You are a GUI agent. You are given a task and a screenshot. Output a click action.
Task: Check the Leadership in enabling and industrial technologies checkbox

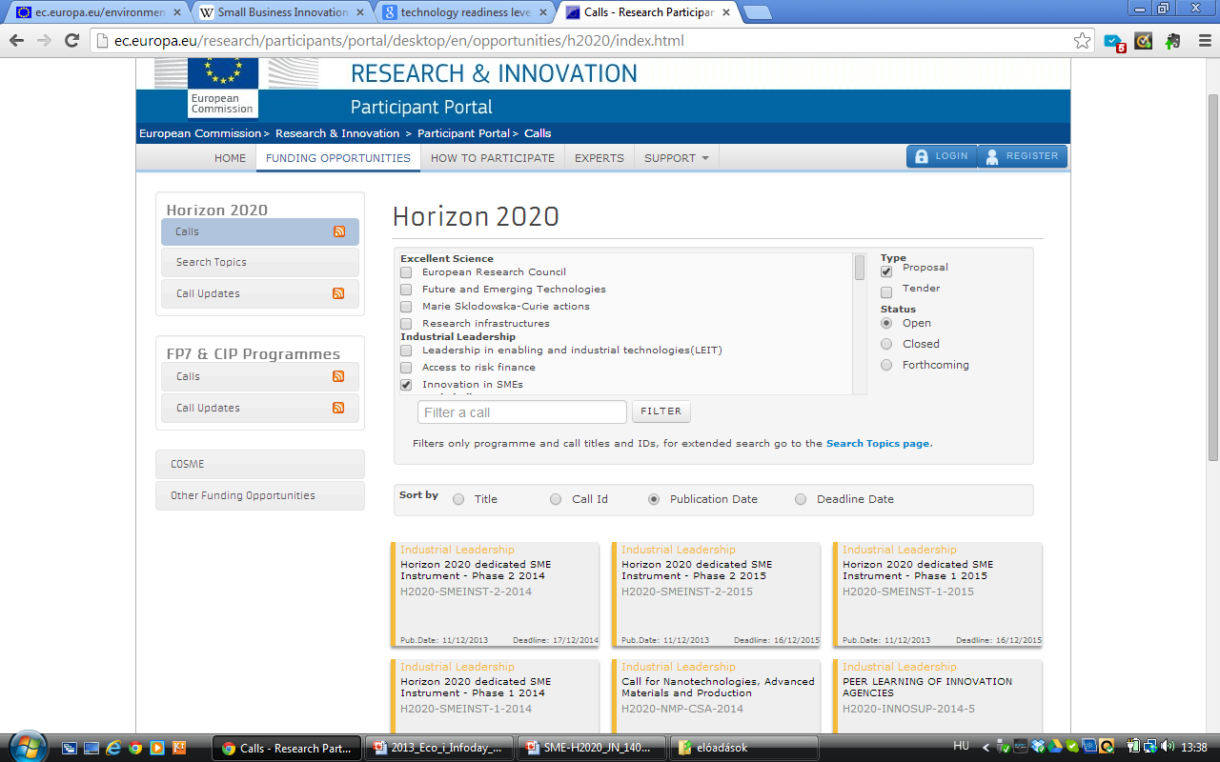[x=406, y=351]
